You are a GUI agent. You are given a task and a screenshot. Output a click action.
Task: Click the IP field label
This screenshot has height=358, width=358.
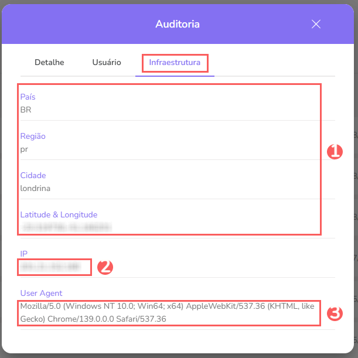tap(24, 254)
